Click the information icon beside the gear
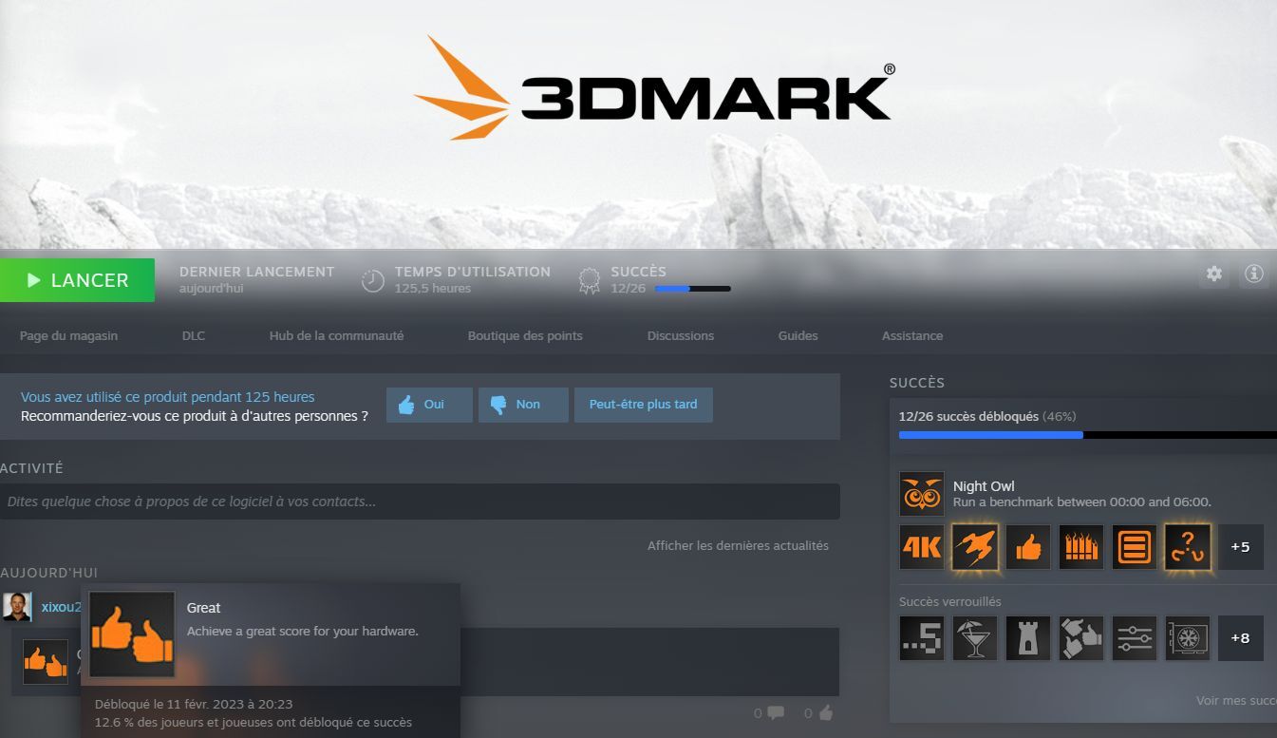This screenshot has height=738, width=1277. click(x=1254, y=274)
